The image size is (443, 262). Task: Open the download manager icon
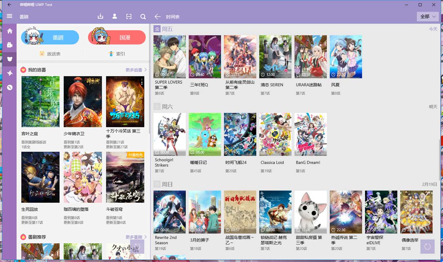tap(100, 16)
